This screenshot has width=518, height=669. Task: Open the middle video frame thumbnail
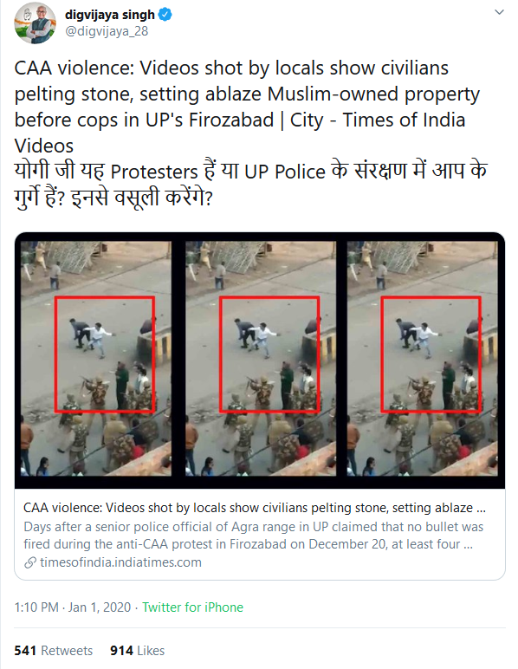[x=261, y=359]
